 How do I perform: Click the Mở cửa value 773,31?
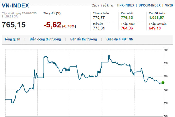coord(99,28)
